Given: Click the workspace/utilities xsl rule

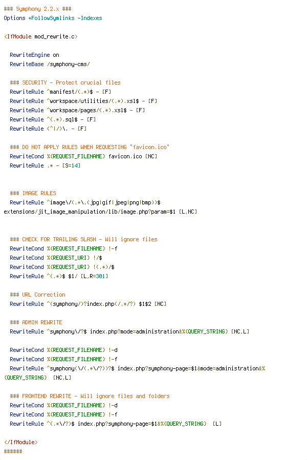Looking at the screenshot, I should [83, 101].
